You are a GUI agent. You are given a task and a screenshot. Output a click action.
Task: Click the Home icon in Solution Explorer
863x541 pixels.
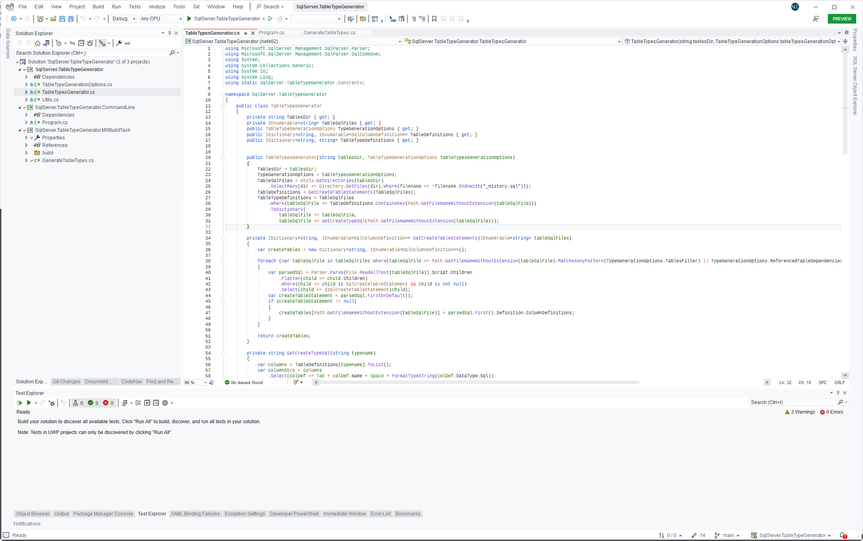[38, 43]
